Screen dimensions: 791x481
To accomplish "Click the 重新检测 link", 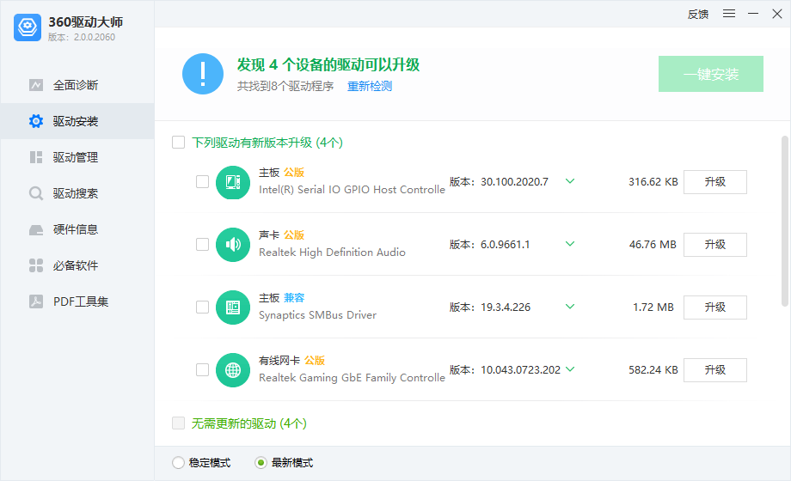I will pos(370,86).
